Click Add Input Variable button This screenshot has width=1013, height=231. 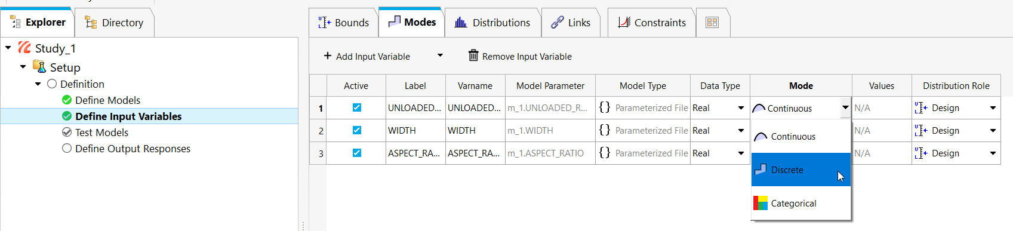(367, 56)
